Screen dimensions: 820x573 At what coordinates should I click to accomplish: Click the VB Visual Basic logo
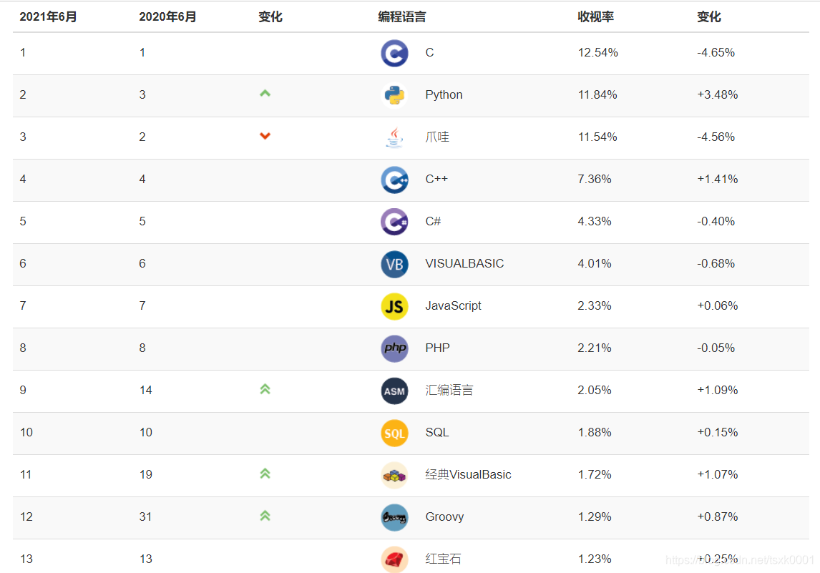[x=394, y=265]
